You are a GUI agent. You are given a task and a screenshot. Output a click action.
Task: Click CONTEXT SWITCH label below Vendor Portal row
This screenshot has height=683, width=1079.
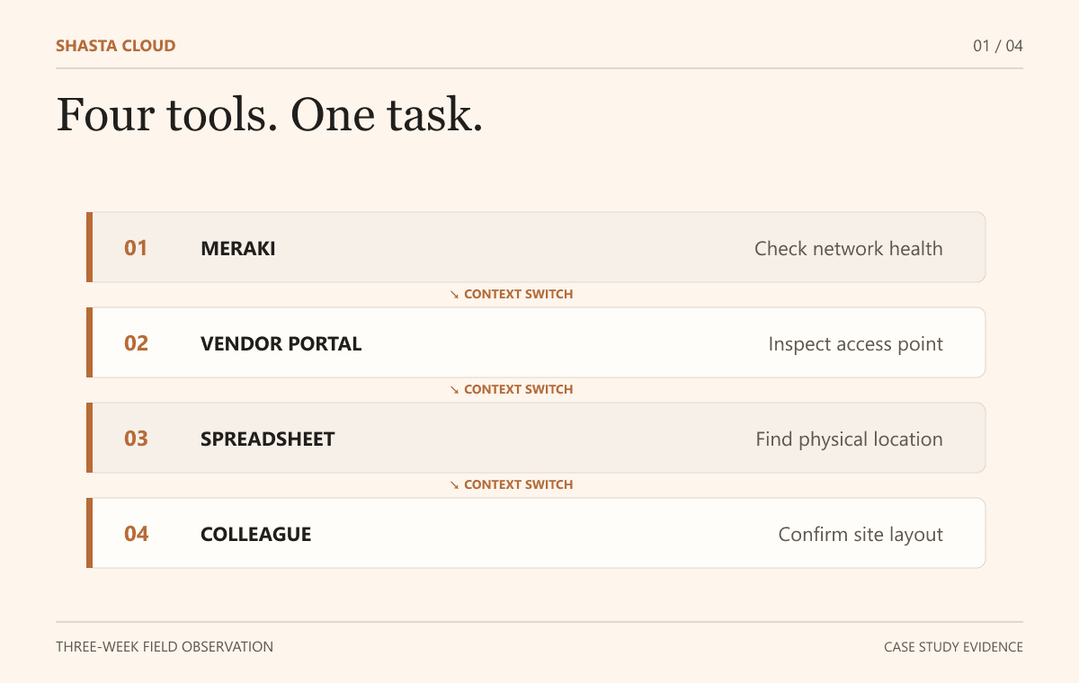point(512,389)
